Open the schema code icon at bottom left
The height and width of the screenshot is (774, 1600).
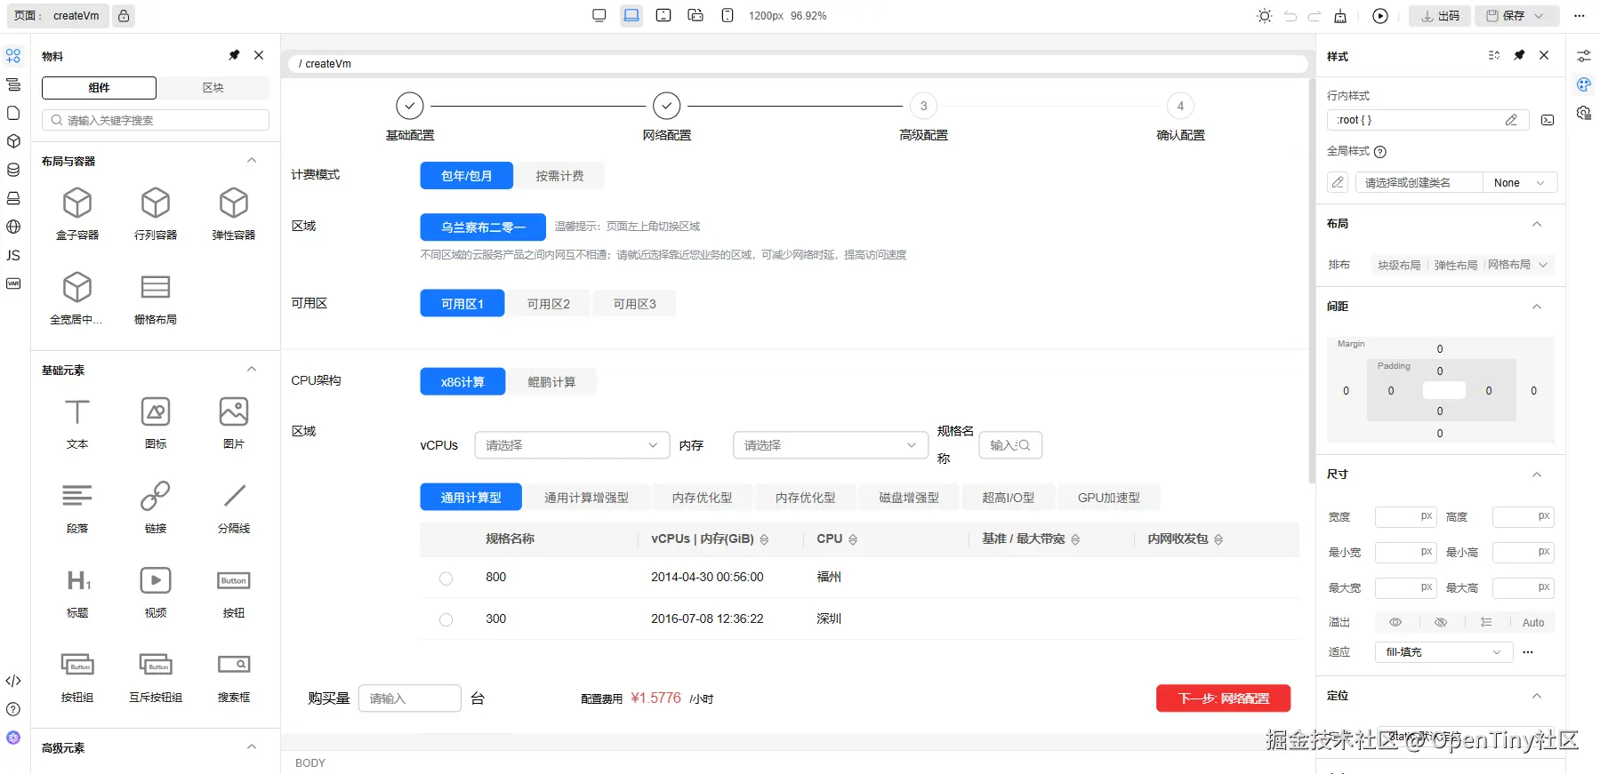13,681
